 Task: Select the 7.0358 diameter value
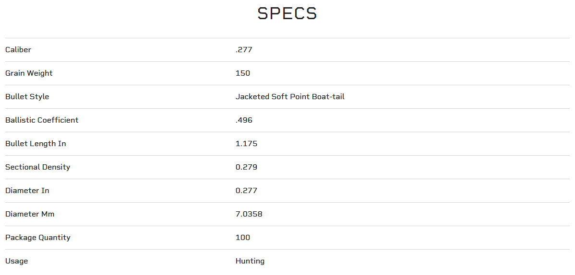(249, 214)
